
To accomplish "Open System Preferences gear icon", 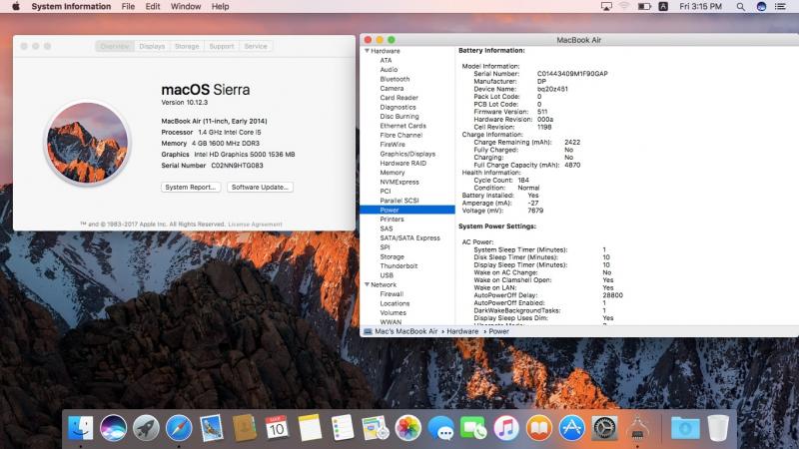I will tap(604, 428).
